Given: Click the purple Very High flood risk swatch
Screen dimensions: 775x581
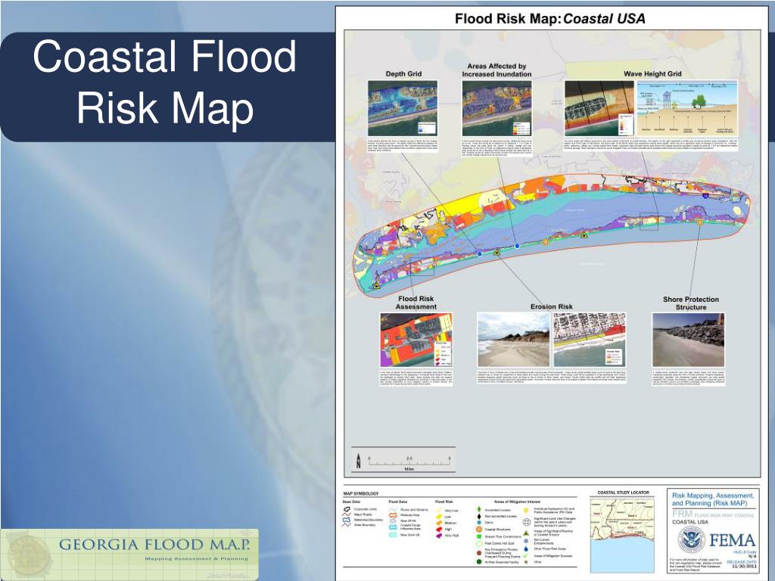Looking at the screenshot, I should tap(439, 536).
